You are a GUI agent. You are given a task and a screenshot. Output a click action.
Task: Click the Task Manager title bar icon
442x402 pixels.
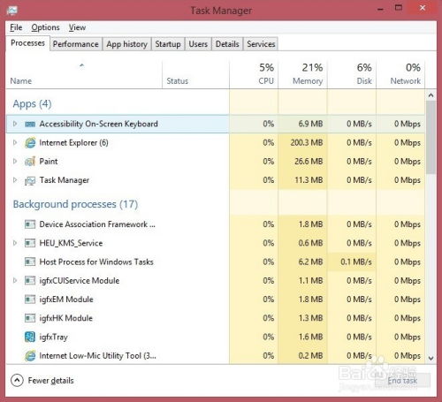(12, 11)
